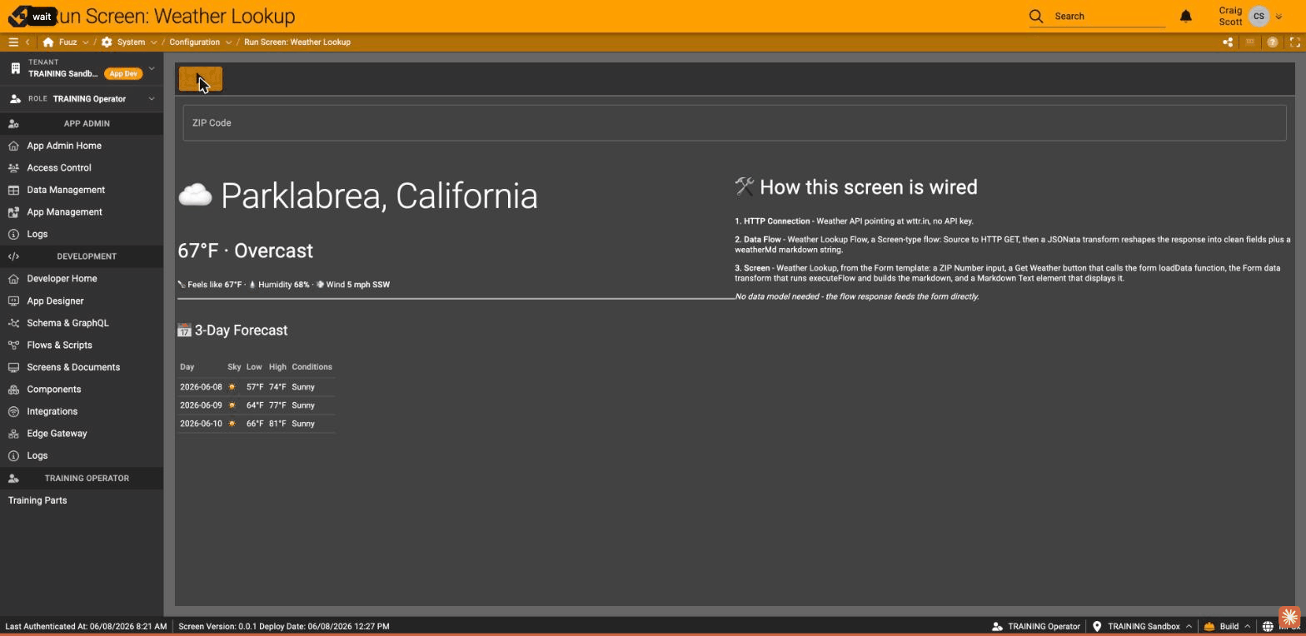Click the Developer Home house icon
Screen dimensions: 1306x636
(13, 279)
